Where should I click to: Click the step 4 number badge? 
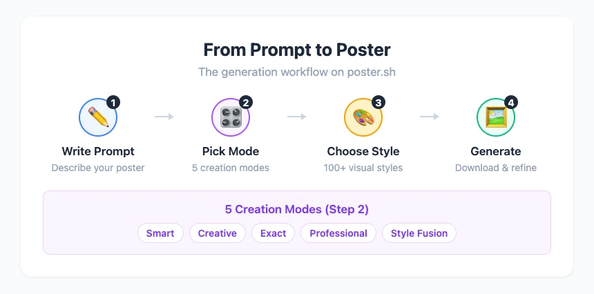click(x=511, y=102)
